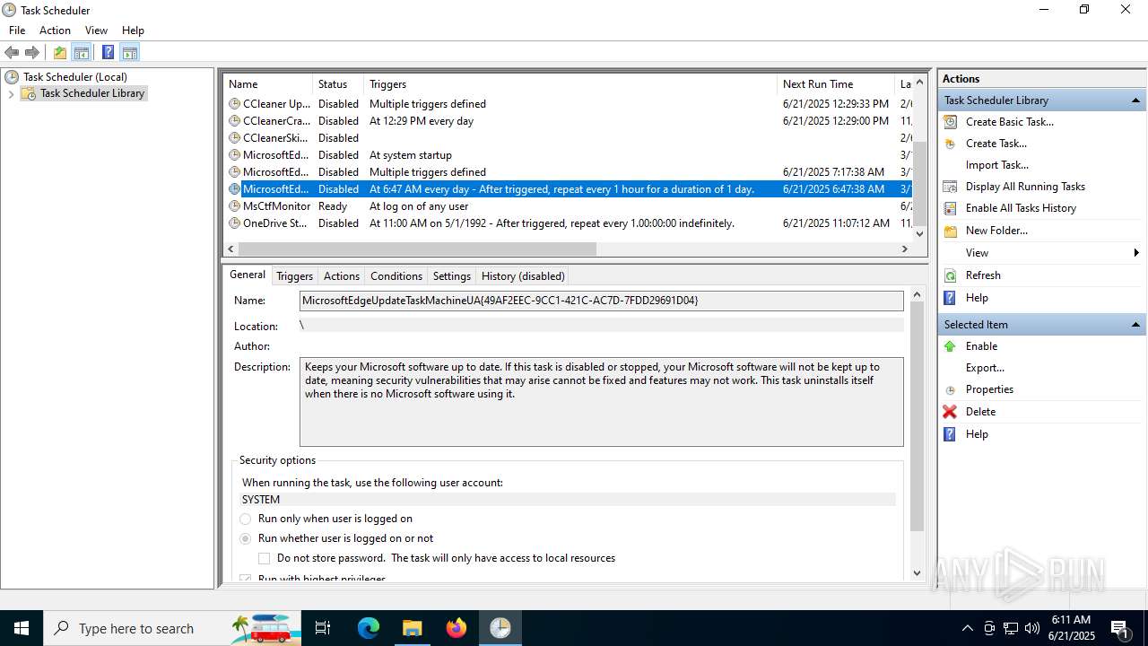Click the Up one level folder icon

[x=59, y=52]
